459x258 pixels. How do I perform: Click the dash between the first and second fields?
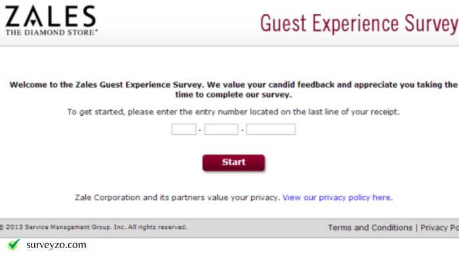(x=200, y=130)
